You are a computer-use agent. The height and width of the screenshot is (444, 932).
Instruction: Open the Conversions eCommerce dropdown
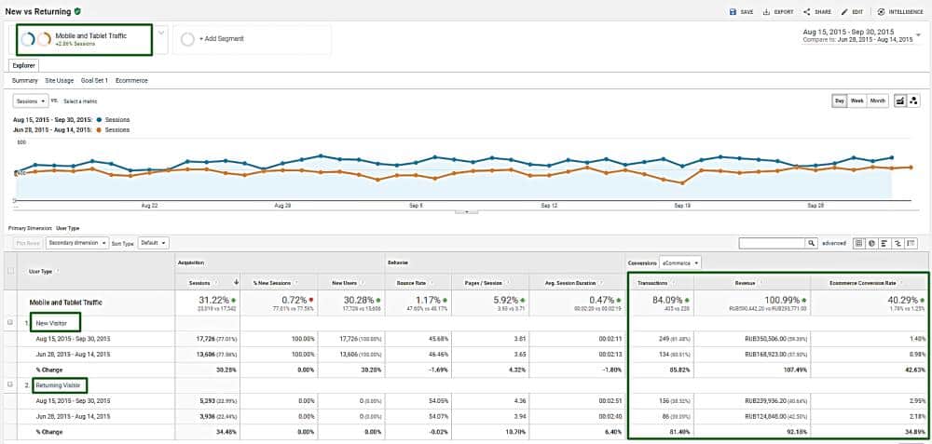click(680, 262)
